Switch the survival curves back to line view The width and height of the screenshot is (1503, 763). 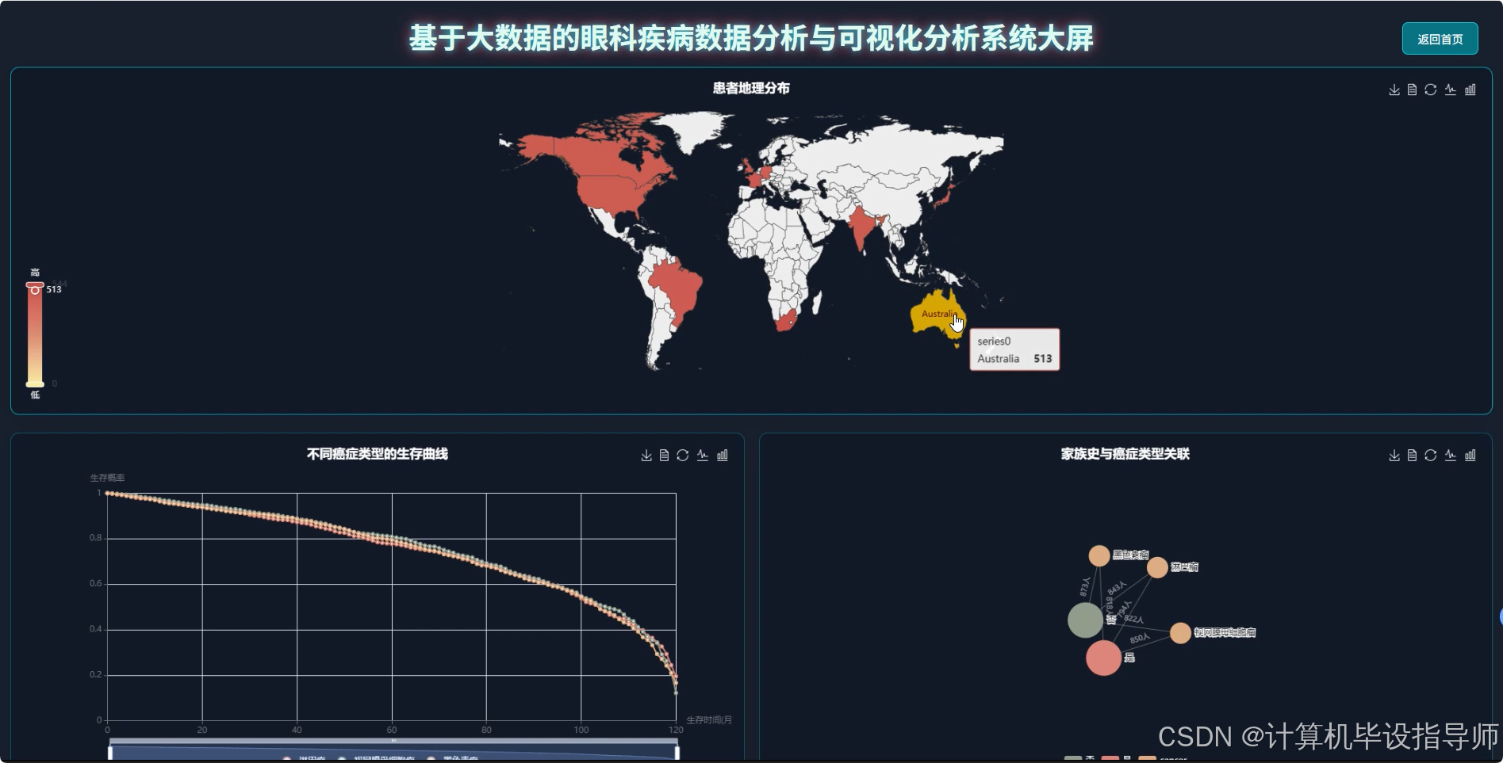click(x=703, y=455)
